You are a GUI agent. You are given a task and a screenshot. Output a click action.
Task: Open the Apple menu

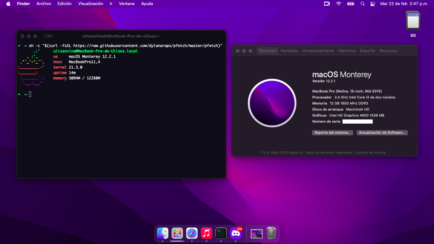pyautogui.click(x=8, y=4)
